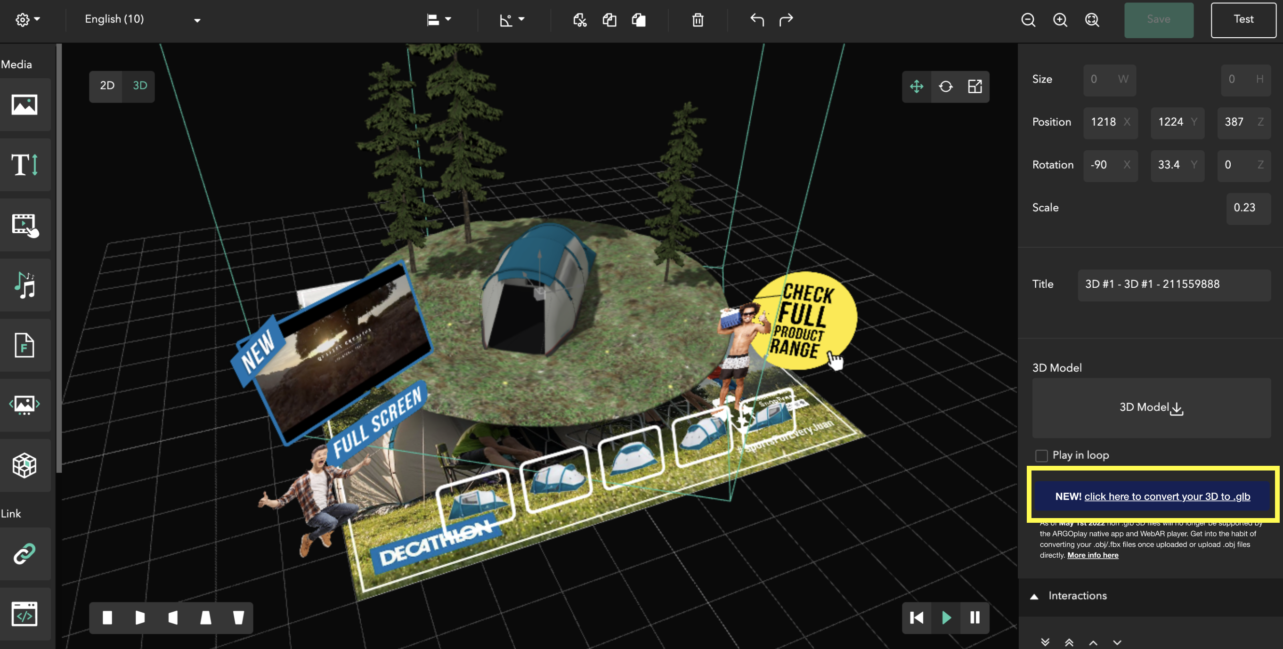The image size is (1283, 649).
Task: Click the Size height input field
Action: click(x=1245, y=79)
